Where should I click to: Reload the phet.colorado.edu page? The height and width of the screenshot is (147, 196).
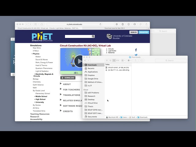(x=100, y=24)
